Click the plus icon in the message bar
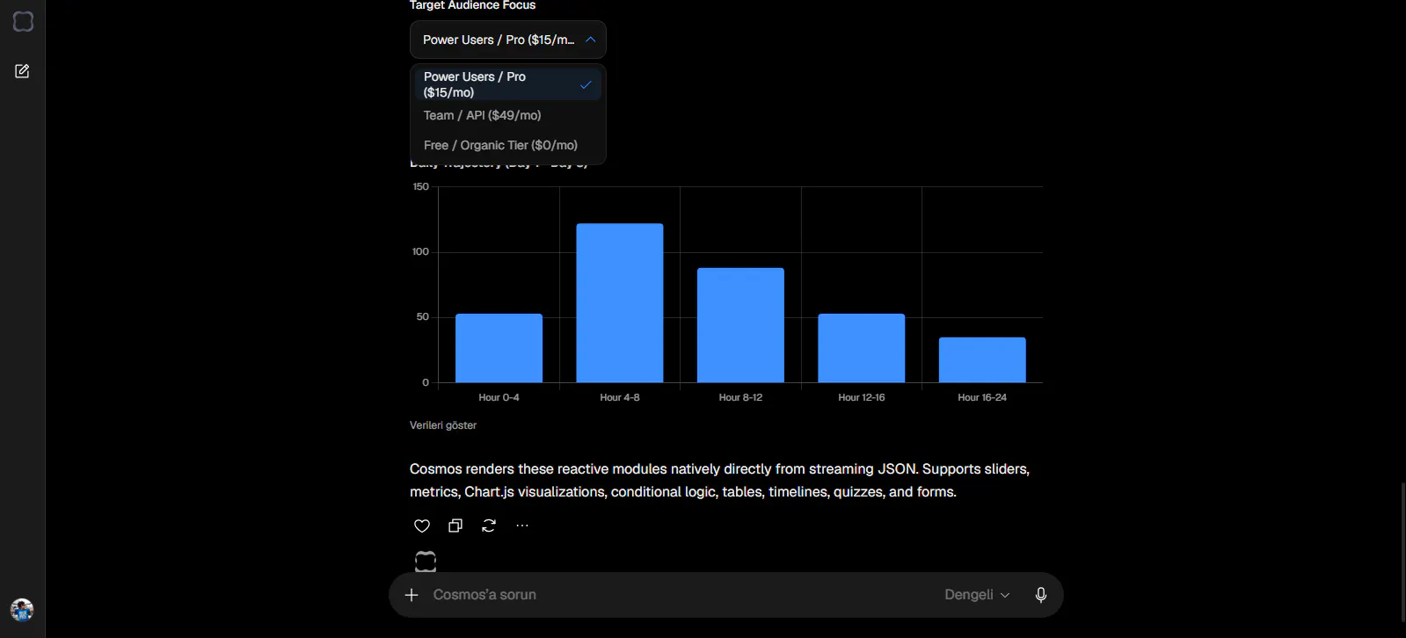This screenshot has height=638, width=1406. point(412,595)
